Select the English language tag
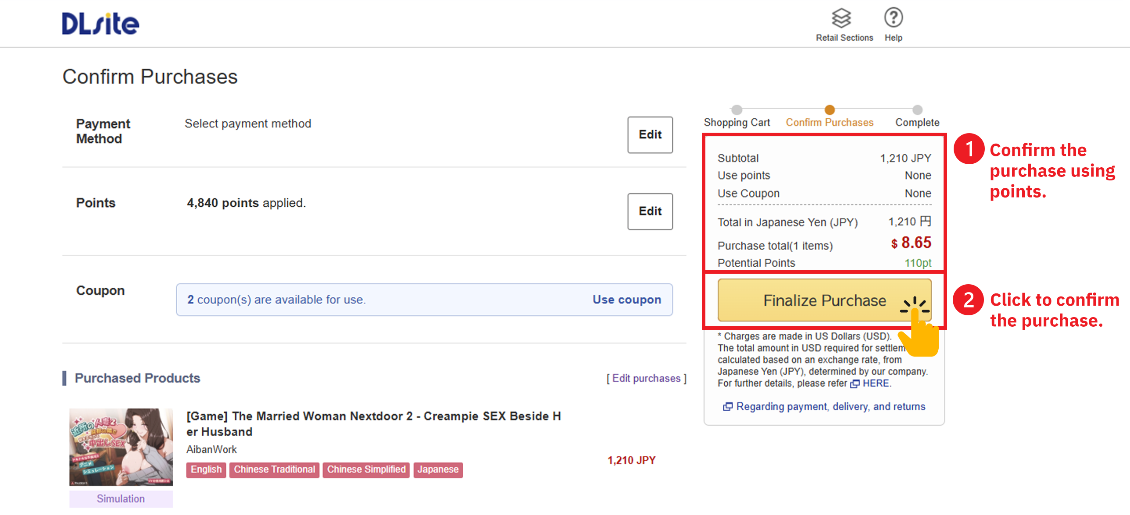The height and width of the screenshot is (515, 1130). coord(206,470)
